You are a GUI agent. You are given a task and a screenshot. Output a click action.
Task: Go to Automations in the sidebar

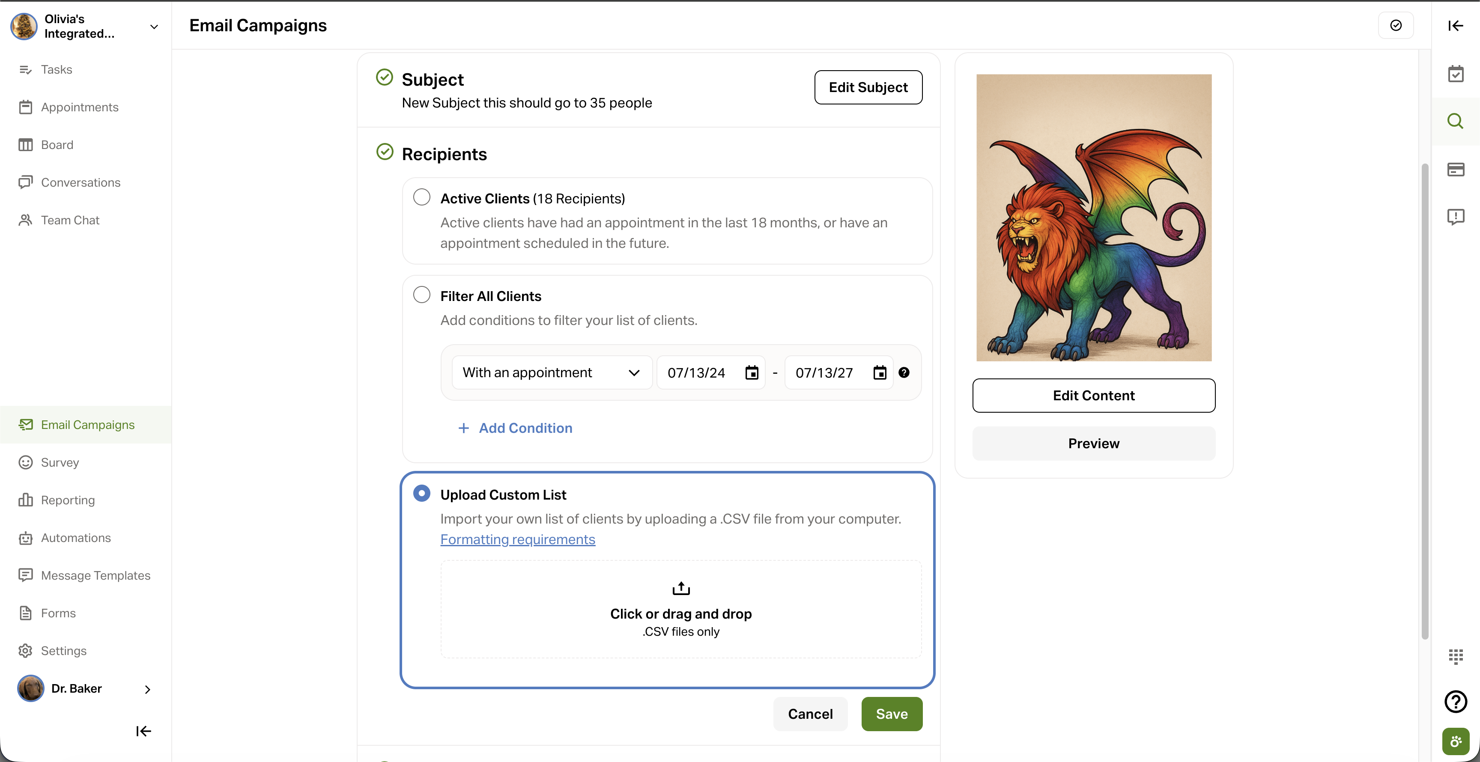[x=76, y=538]
